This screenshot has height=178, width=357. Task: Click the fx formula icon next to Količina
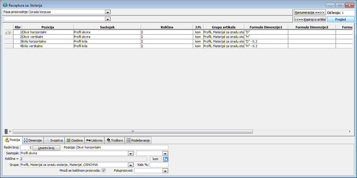coord(165,159)
